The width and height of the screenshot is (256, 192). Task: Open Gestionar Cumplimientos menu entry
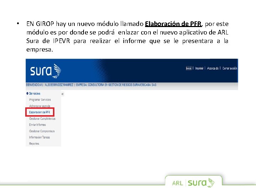(42, 118)
